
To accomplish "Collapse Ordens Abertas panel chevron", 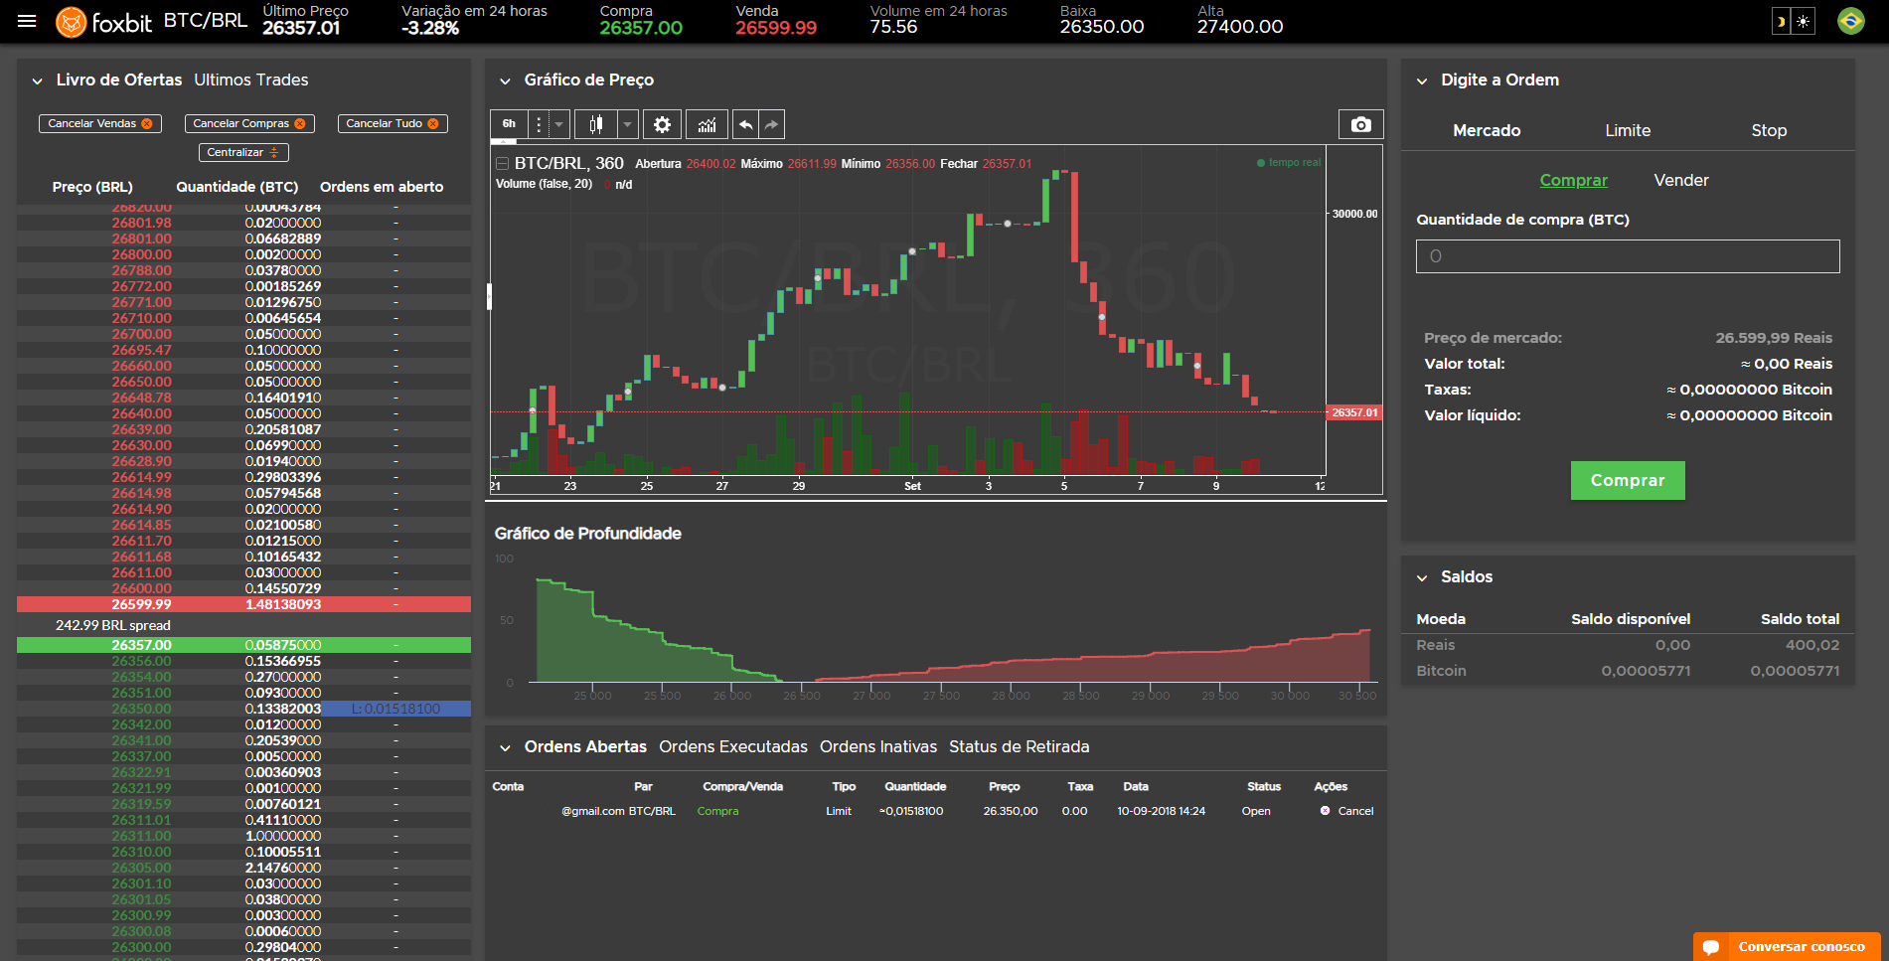I will tap(505, 747).
